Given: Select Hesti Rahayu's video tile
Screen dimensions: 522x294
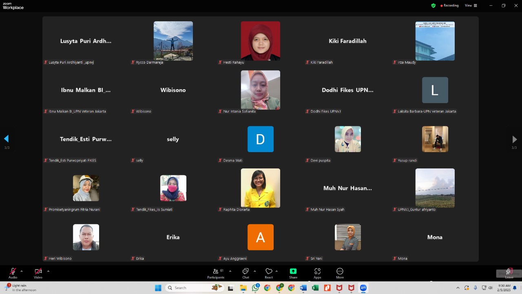Looking at the screenshot, I should [x=260, y=41].
